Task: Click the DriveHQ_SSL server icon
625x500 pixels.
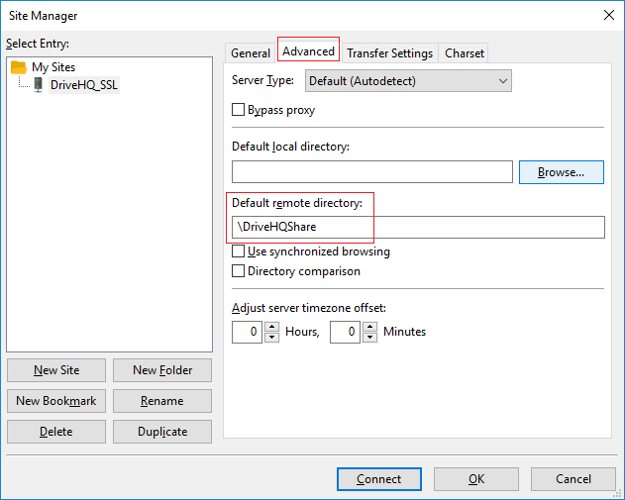Action: [x=38, y=85]
